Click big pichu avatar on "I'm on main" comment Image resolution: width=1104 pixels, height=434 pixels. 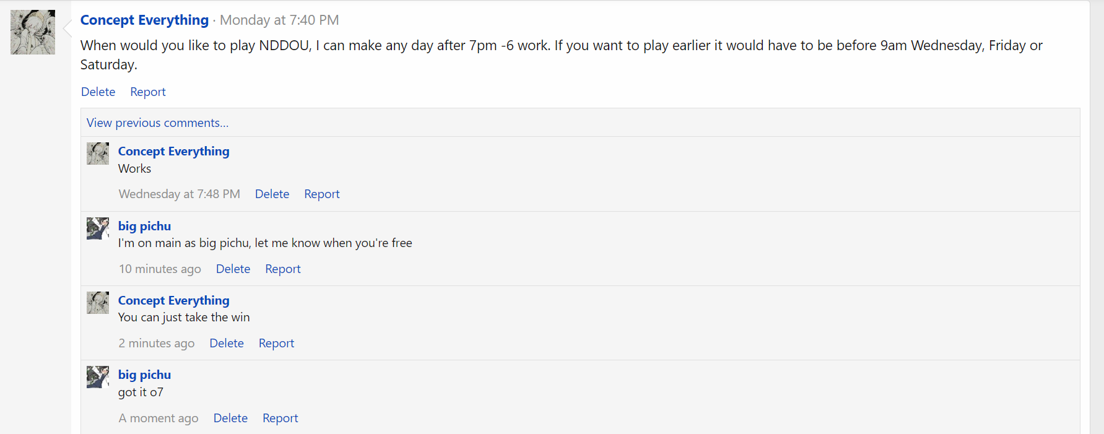click(x=98, y=228)
